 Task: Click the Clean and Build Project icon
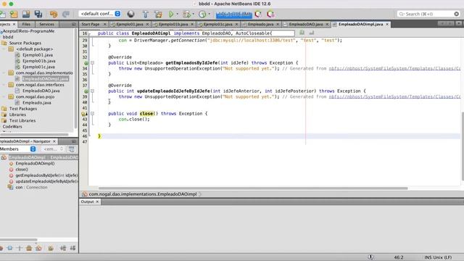click(158, 14)
